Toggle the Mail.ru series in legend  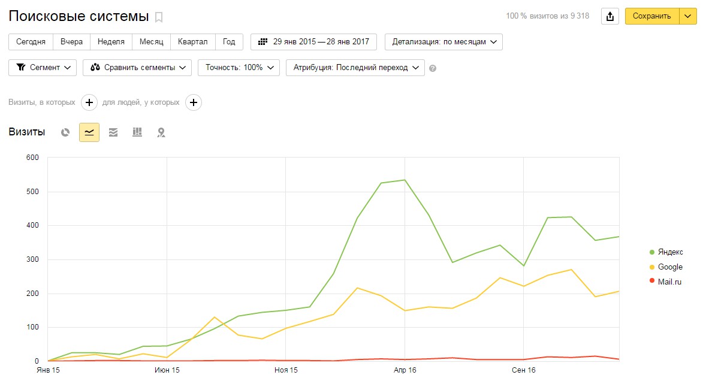[x=666, y=282]
